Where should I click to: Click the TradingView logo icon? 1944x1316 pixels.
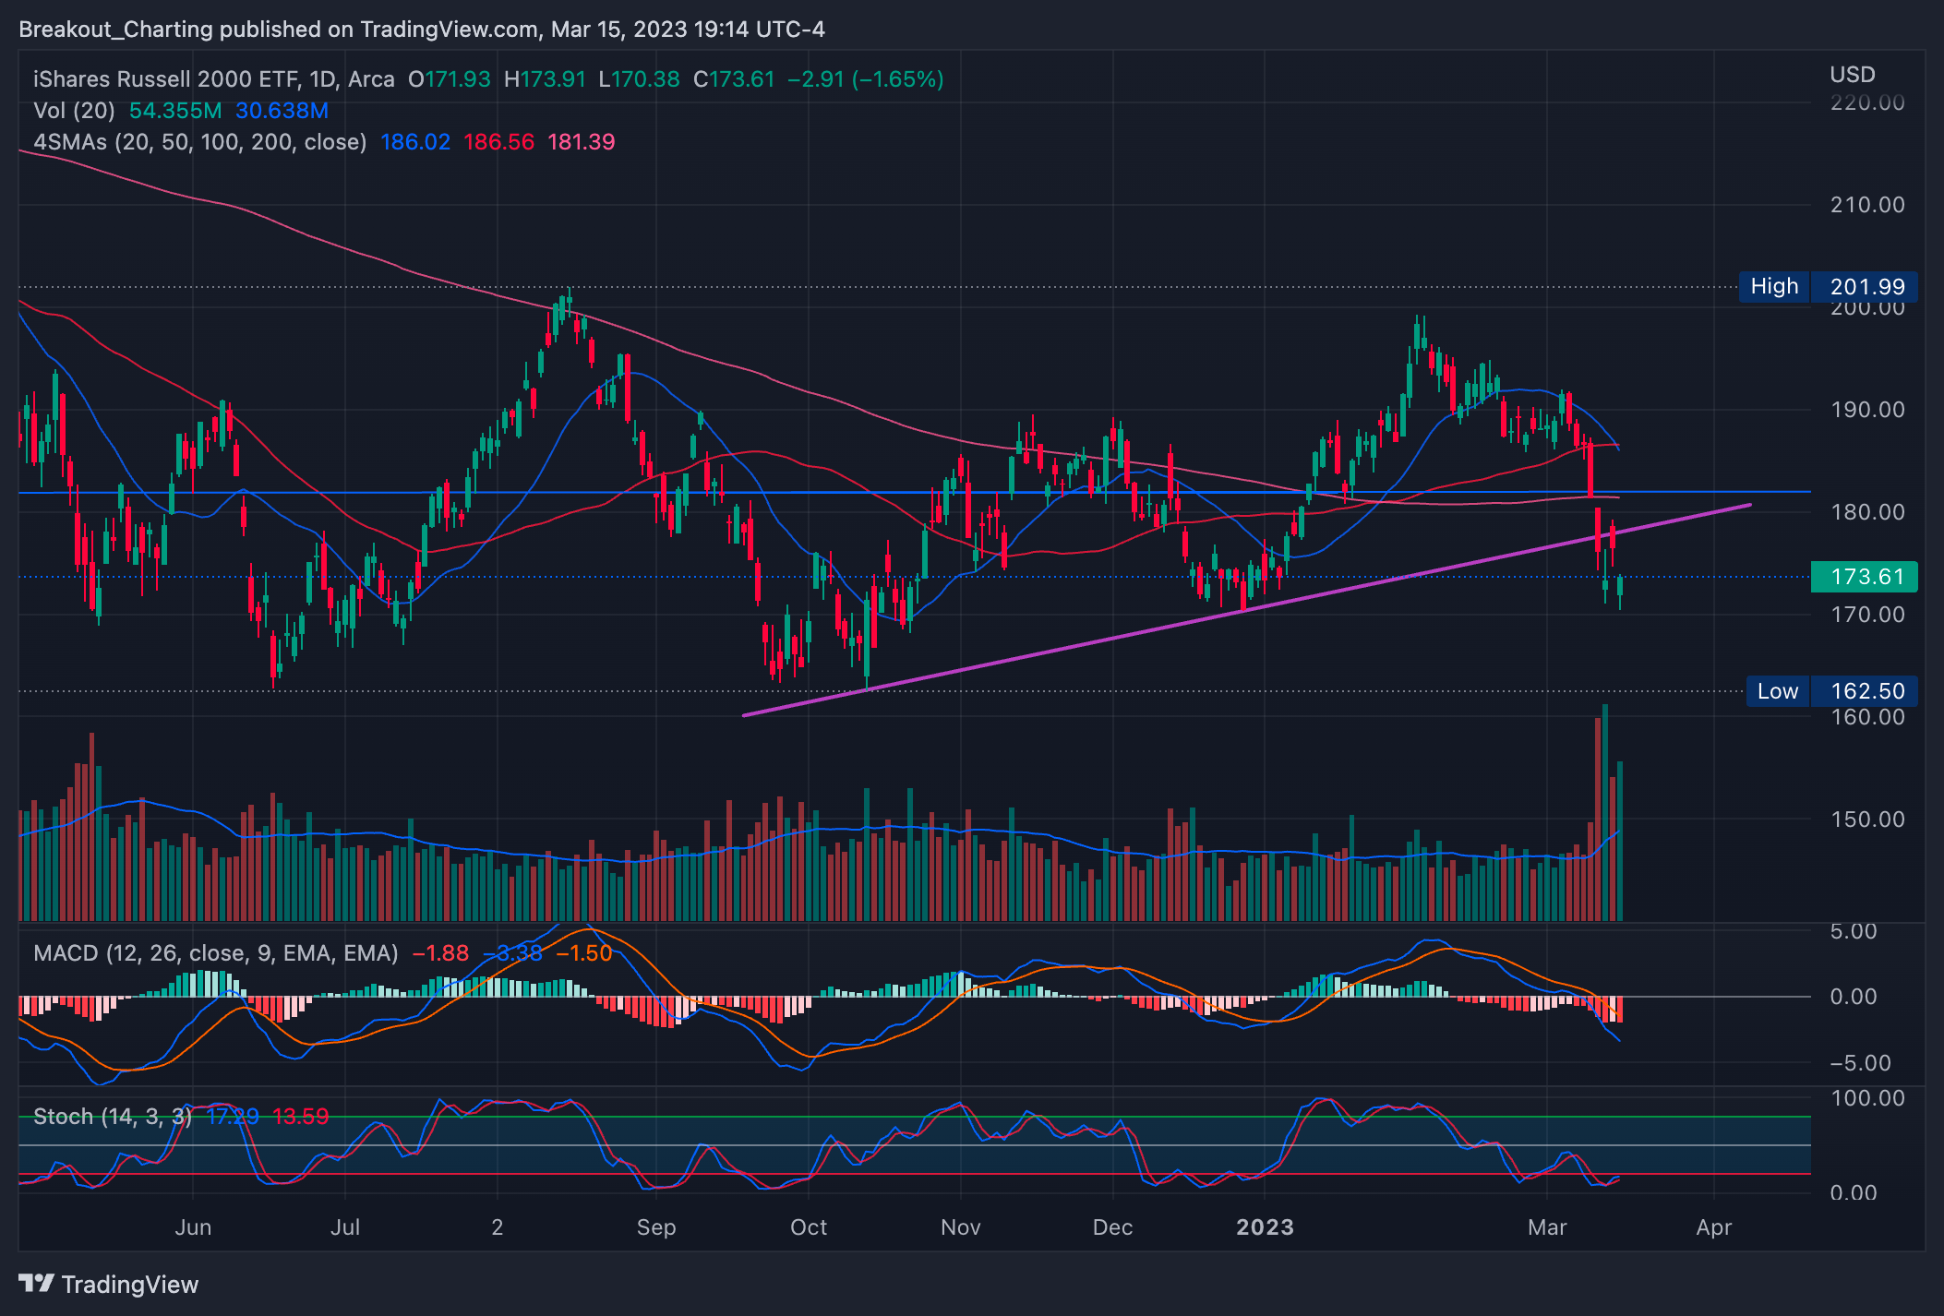point(37,1284)
